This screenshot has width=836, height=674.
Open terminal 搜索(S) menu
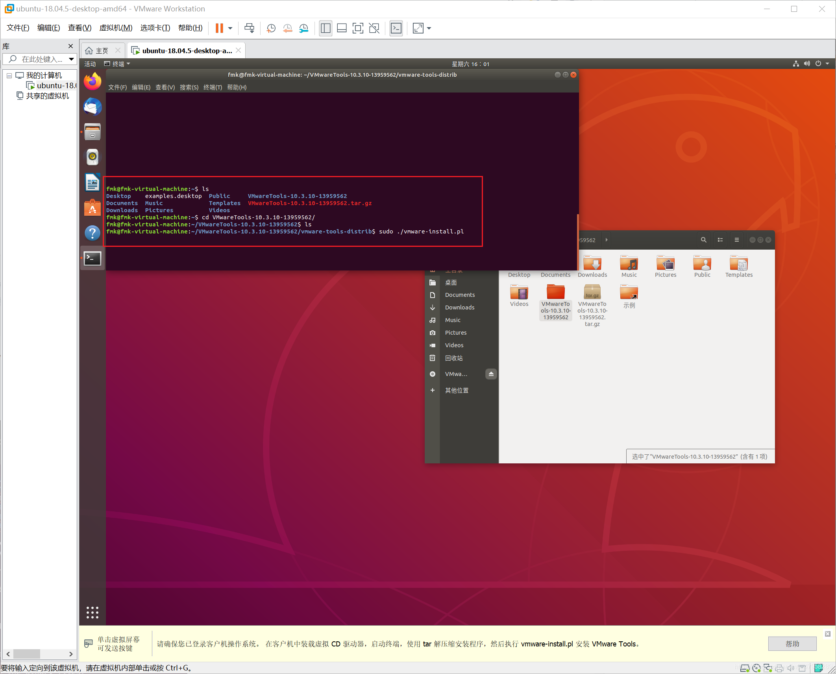[x=189, y=87]
